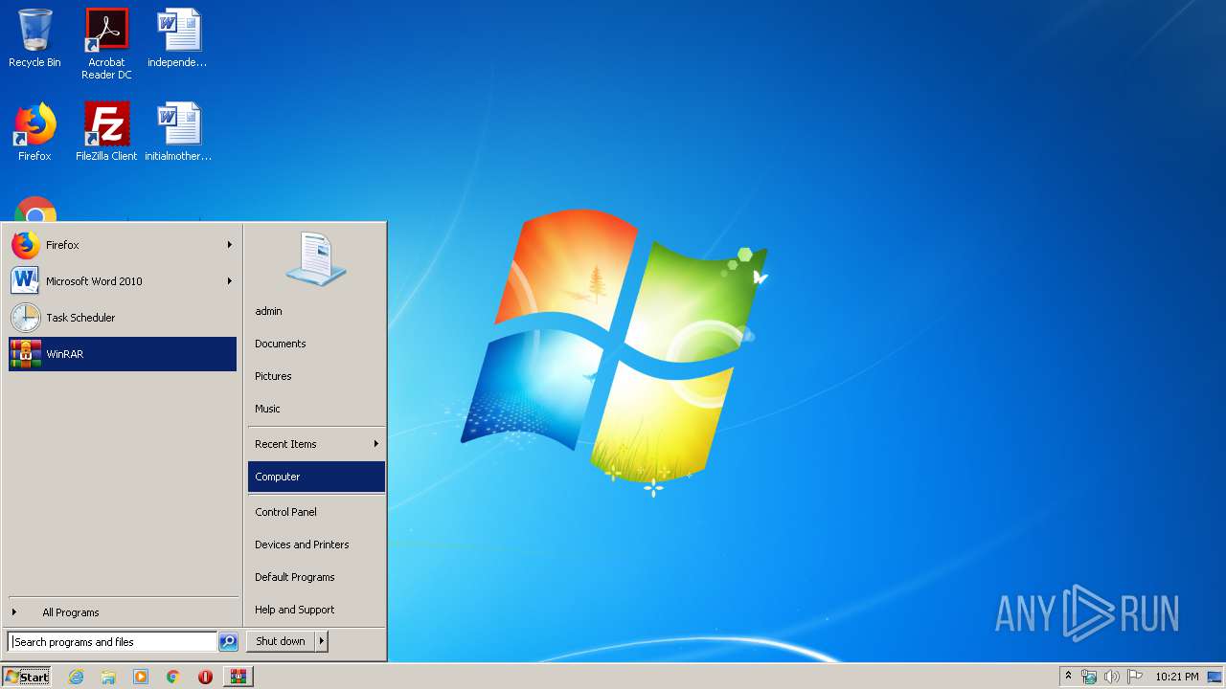The image size is (1226, 689).
Task: Launch Acrobat Reader DC from desktop
Action: click(x=106, y=44)
